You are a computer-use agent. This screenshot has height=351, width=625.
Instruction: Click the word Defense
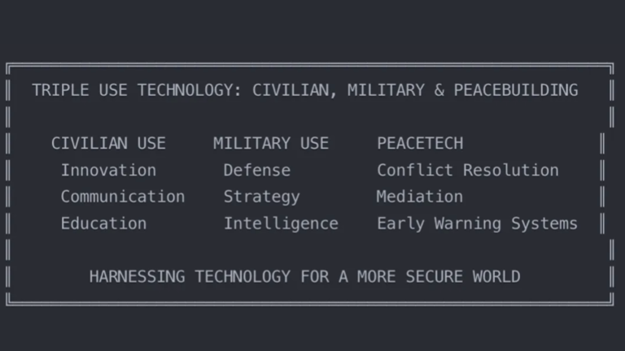(x=257, y=171)
